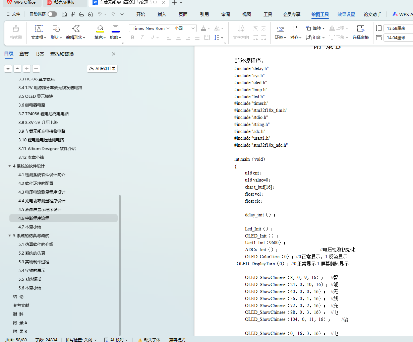Open the spell check (拼写检查) dropdown
The image size is (413, 342).
click(x=81, y=340)
